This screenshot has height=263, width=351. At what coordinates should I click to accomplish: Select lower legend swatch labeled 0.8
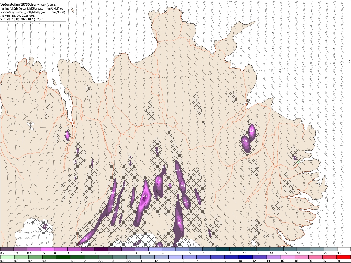[49, 257]
